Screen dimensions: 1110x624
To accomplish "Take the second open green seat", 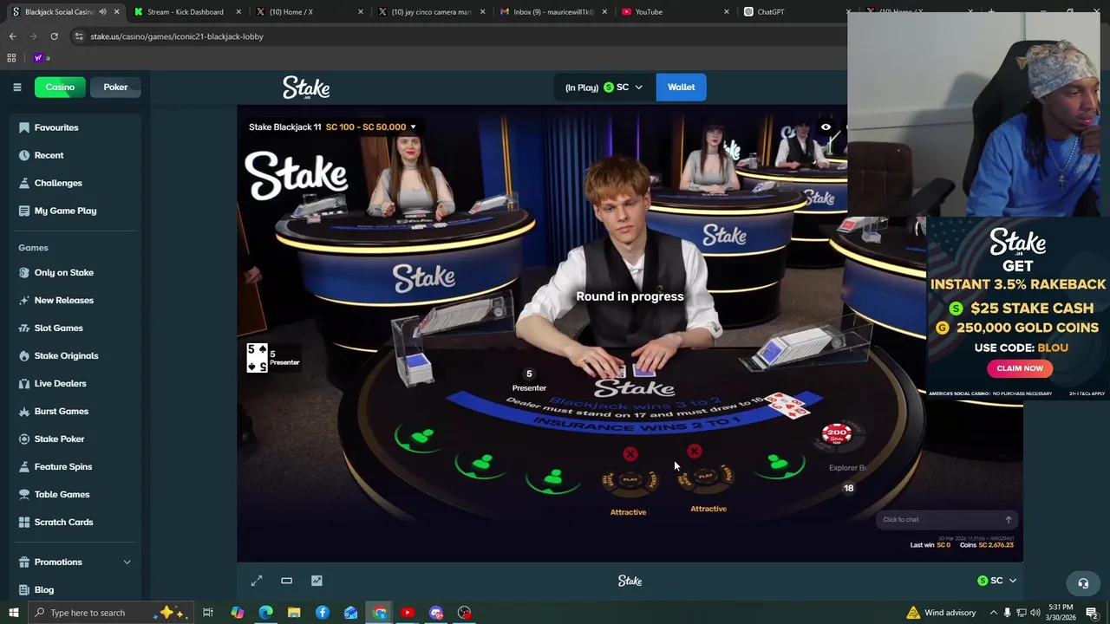I will click(482, 465).
